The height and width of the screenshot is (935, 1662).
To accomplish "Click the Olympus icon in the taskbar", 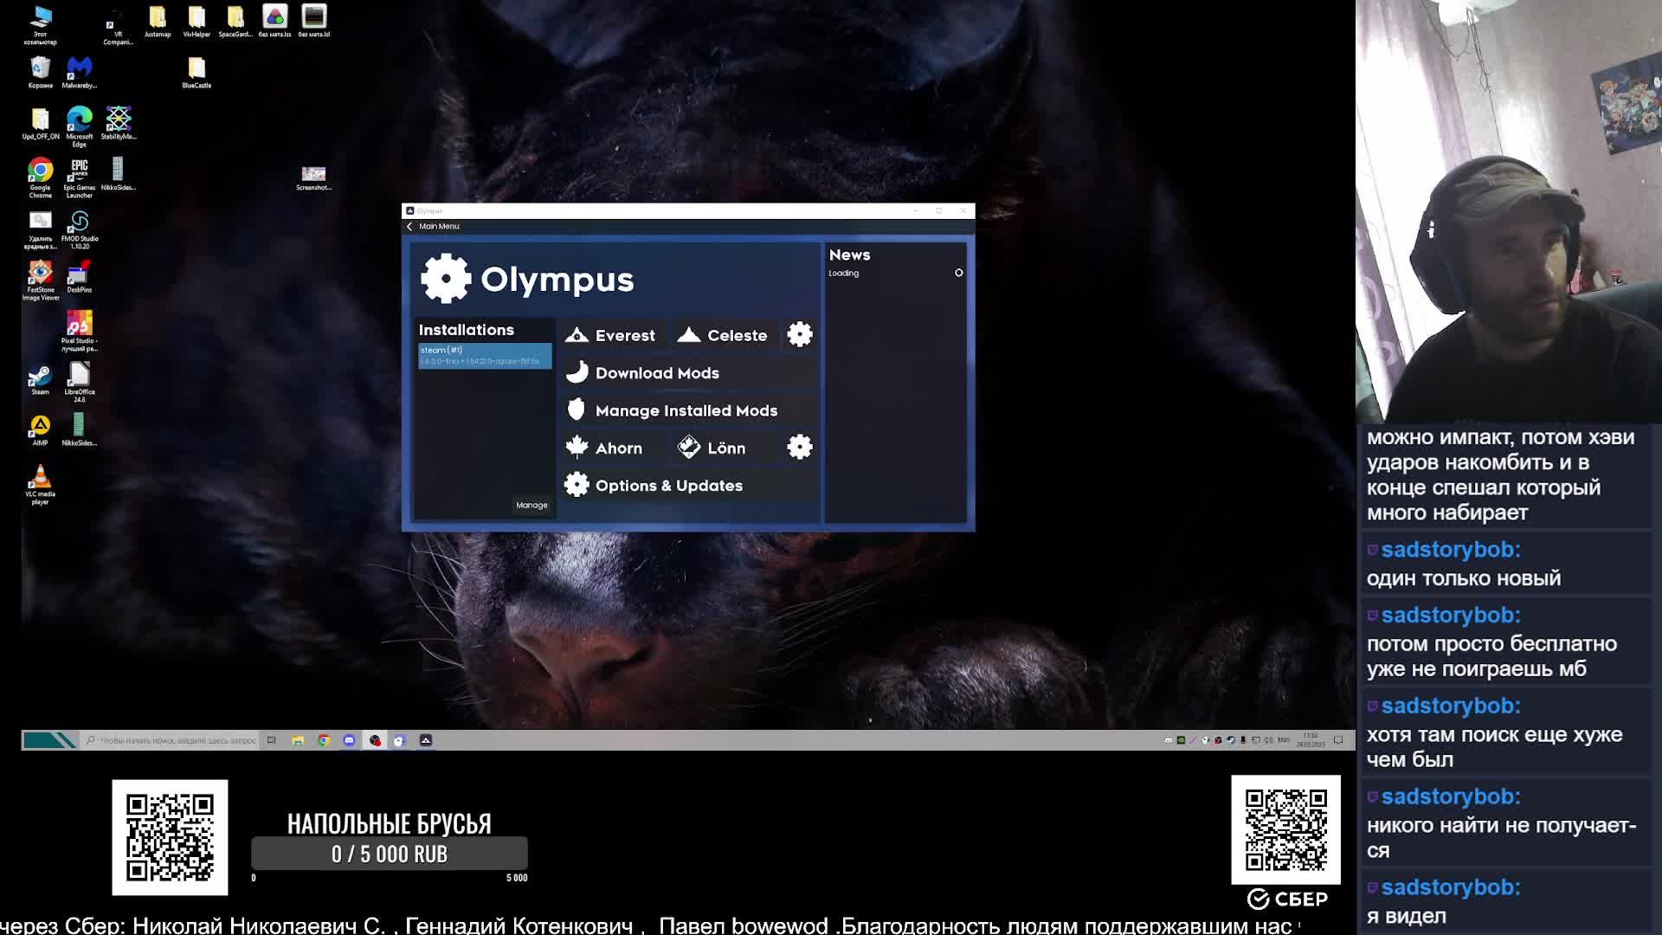I will [426, 740].
